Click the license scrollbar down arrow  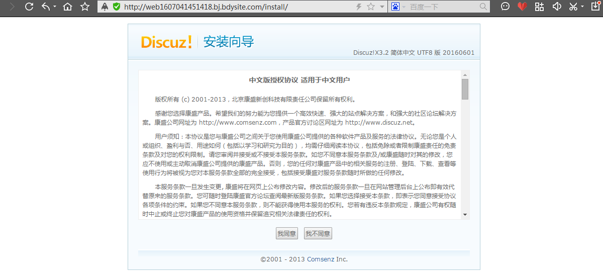pyautogui.click(x=465, y=215)
